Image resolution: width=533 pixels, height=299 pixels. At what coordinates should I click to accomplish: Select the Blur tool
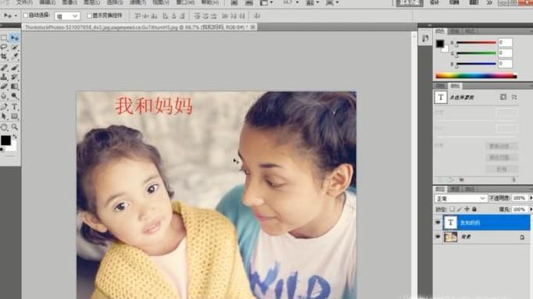(4, 96)
